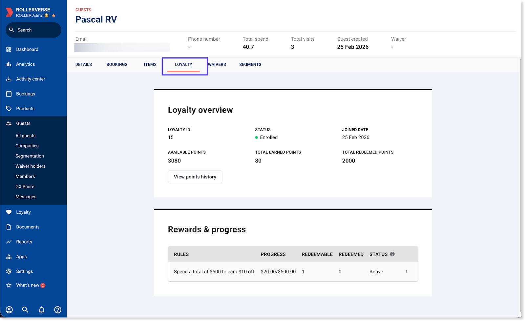Viewport: 525px width, 321px height.
Task: Click the Activity center download icon
Action: [x=9, y=79]
